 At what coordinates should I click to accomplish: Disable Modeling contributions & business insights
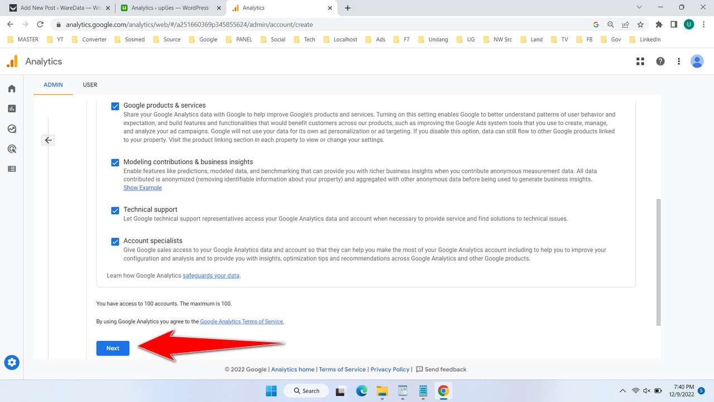point(115,162)
